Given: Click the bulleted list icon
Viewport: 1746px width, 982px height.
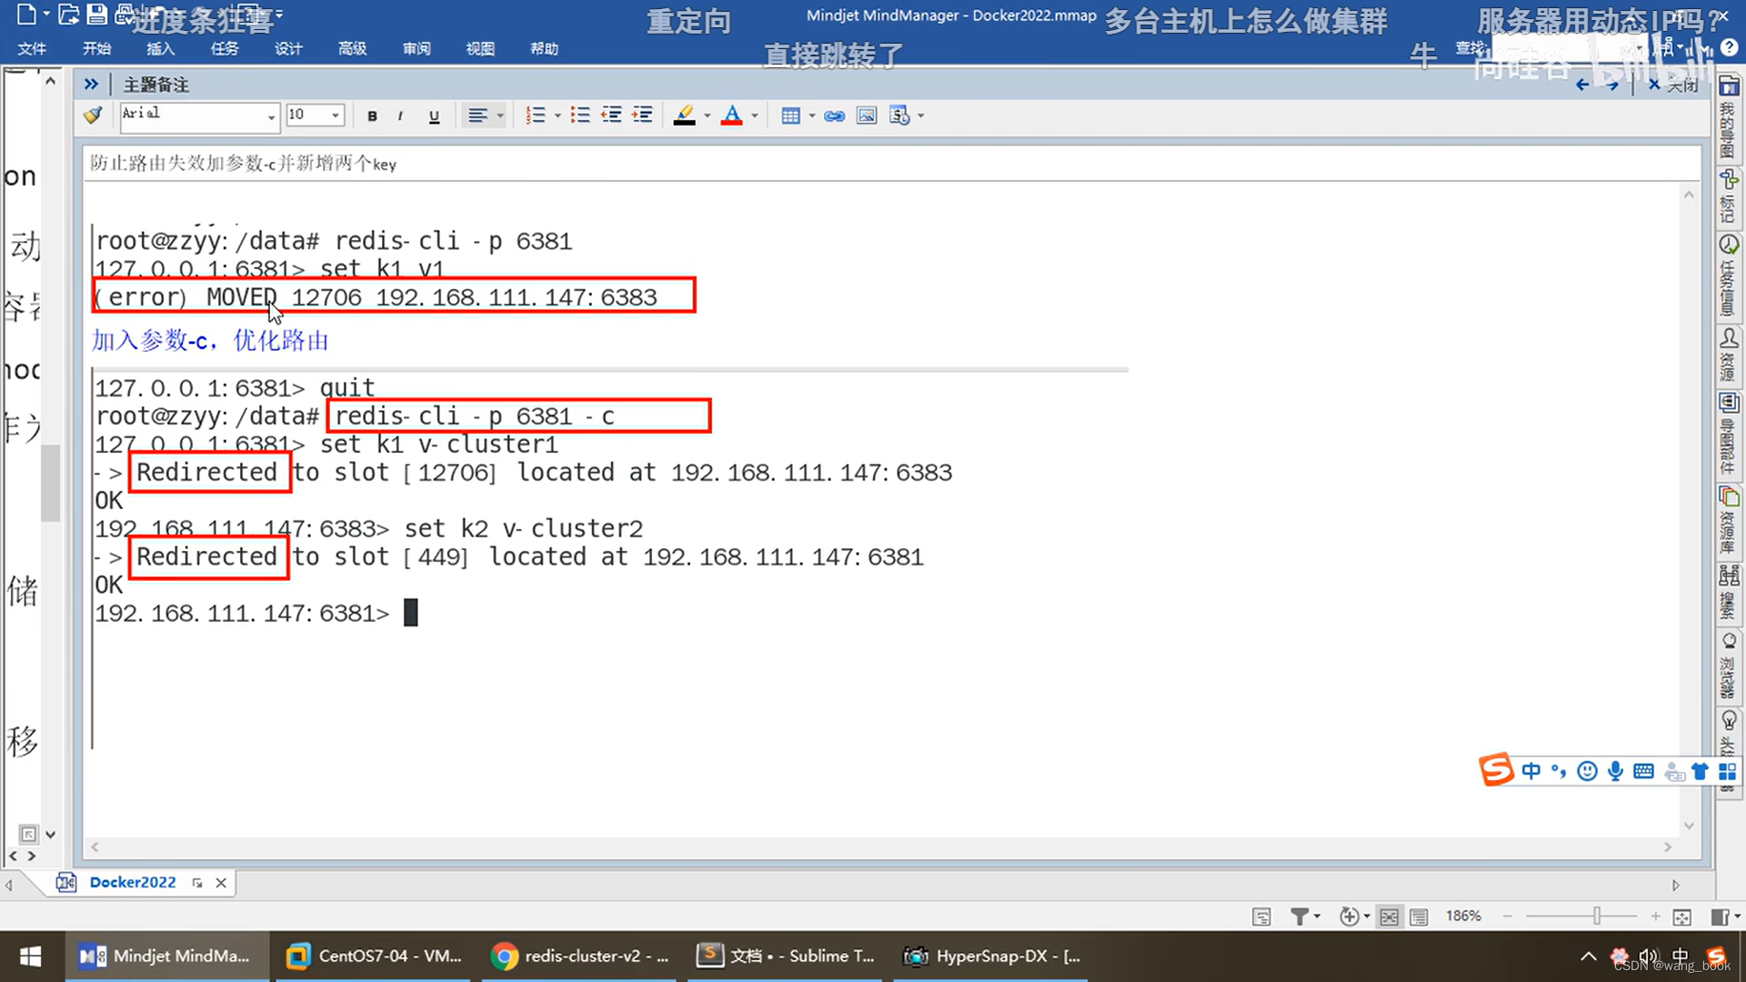Looking at the screenshot, I should [580, 115].
